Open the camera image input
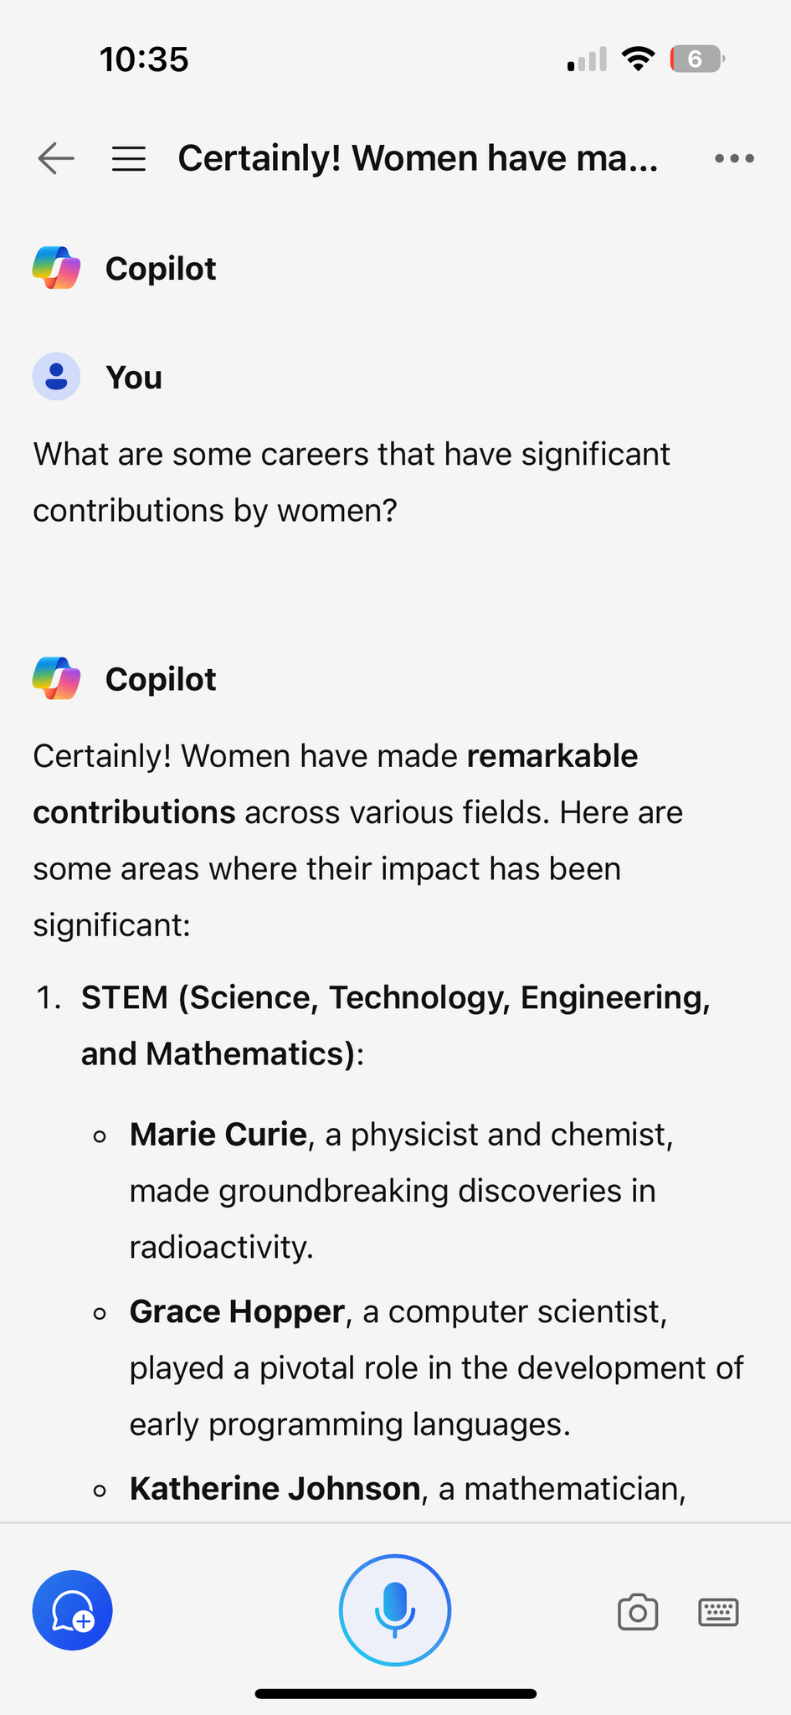The width and height of the screenshot is (791, 1715). (638, 1611)
